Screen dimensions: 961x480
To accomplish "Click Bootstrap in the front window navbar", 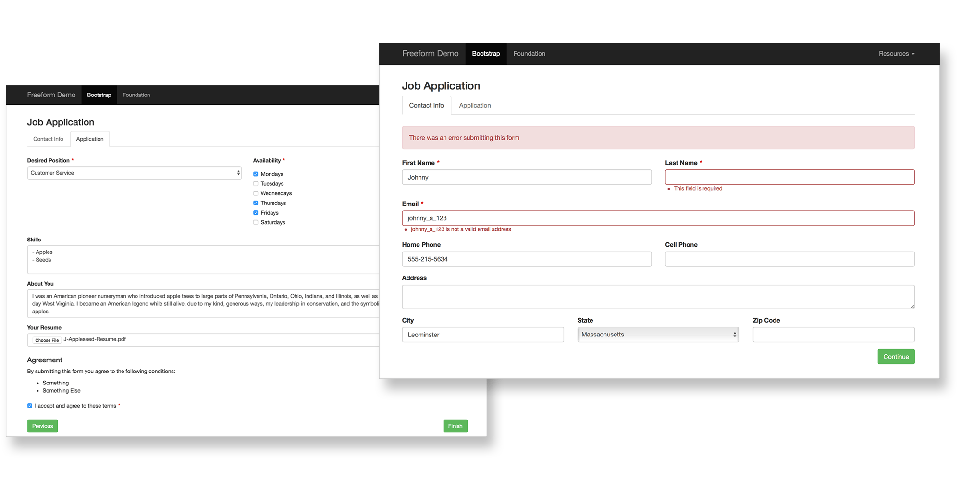I will tap(486, 54).
